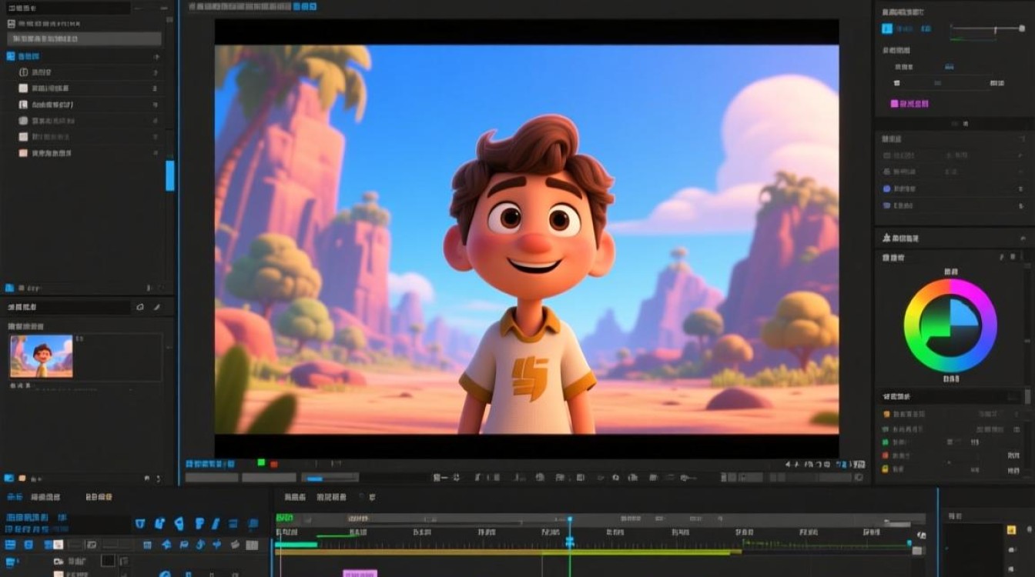
Task: Select the first tab above the timeline tracks
Action: (x=15, y=497)
